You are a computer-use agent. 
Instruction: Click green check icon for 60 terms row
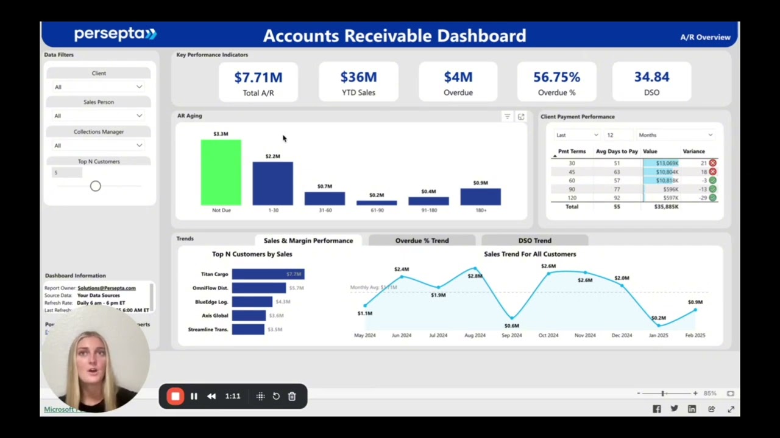(712, 180)
